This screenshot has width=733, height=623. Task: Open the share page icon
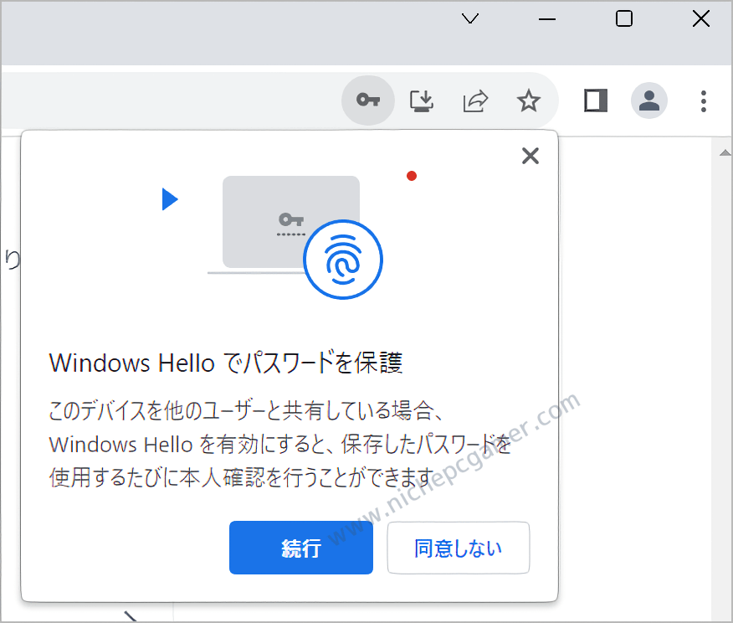(475, 100)
